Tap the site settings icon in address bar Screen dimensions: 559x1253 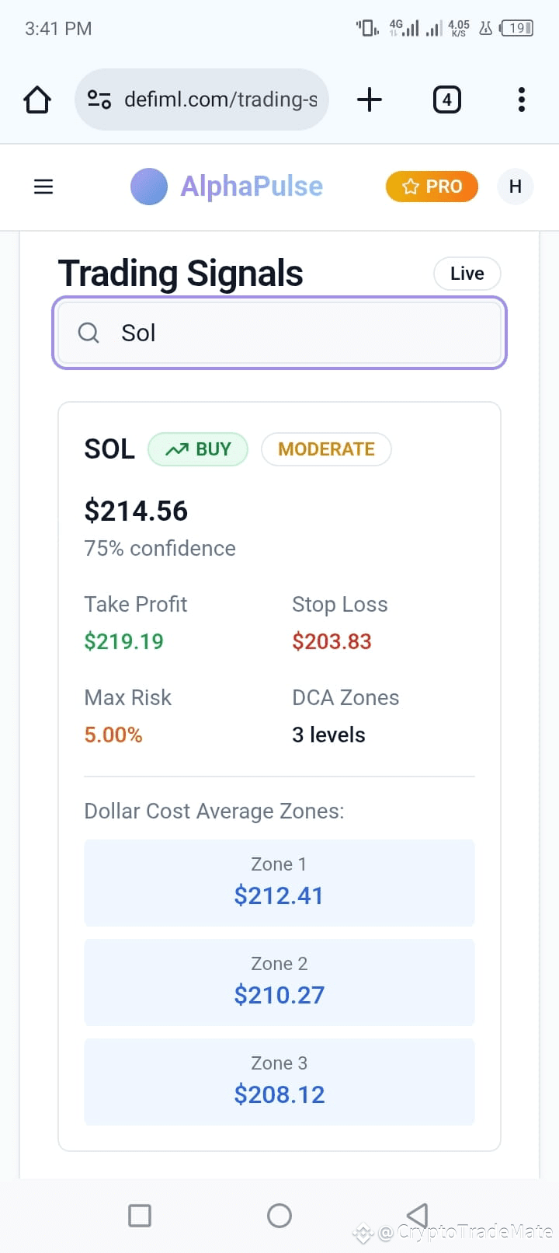click(99, 99)
